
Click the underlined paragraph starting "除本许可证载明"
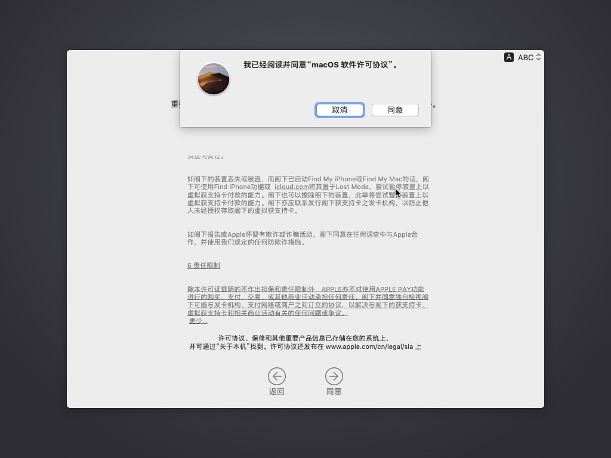307,301
